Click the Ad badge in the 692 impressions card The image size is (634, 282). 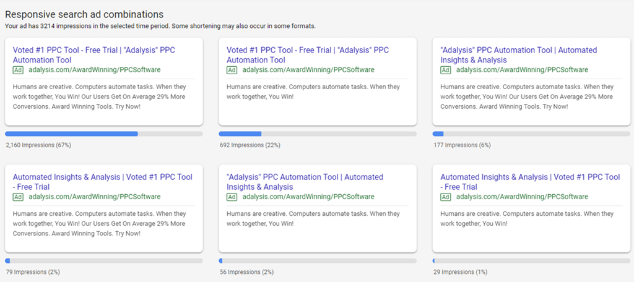232,70
